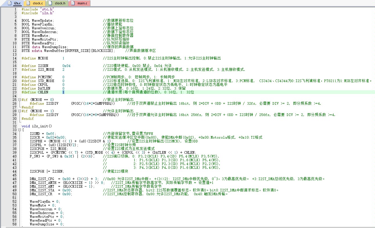The width and height of the screenshot is (375, 228).
Task: Click P_SW3 at the start of line 40
Action: pos(35,156)
